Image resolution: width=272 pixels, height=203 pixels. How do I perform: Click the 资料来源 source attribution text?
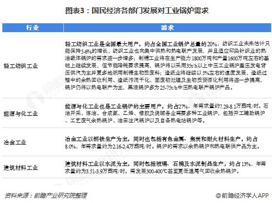(46, 196)
